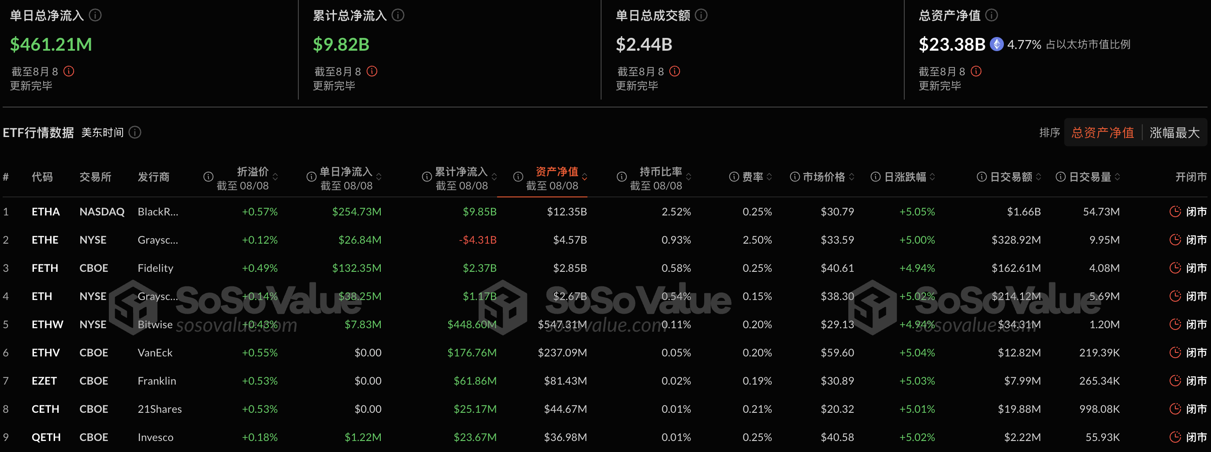Open ETHW ticker link

point(48,324)
